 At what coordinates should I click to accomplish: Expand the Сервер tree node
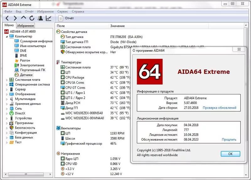(x=7, y=90)
